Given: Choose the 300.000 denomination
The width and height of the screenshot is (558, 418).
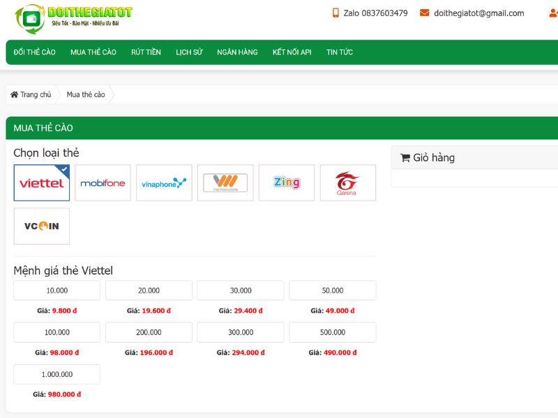Looking at the screenshot, I should pyautogui.click(x=241, y=332).
